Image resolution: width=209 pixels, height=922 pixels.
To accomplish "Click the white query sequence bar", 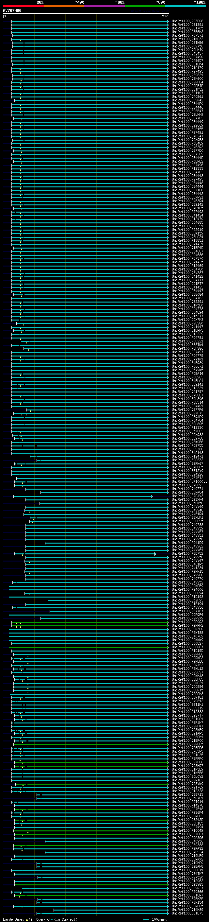I will point(86,13).
